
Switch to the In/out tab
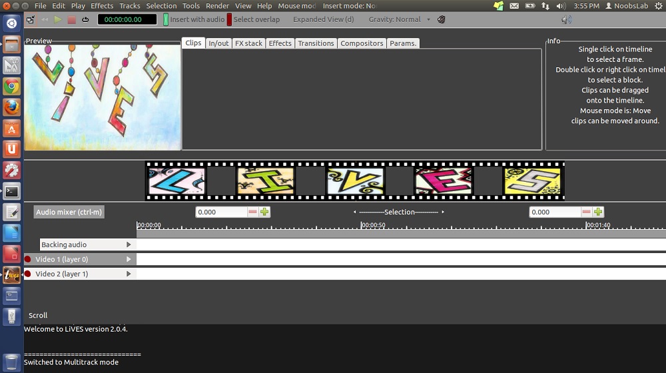click(218, 43)
